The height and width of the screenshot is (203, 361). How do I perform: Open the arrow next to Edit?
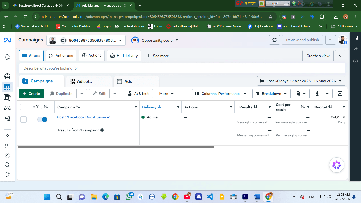pos(115,94)
